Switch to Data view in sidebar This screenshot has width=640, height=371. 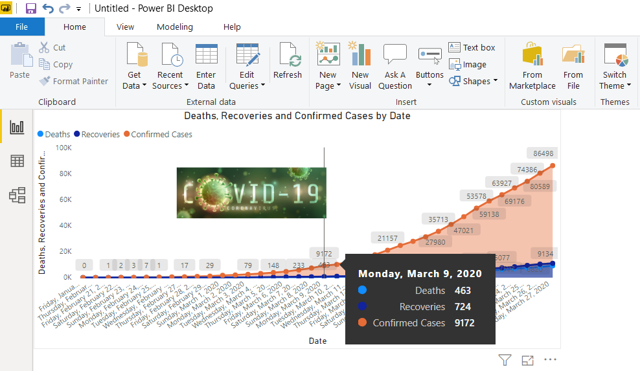click(x=17, y=161)
